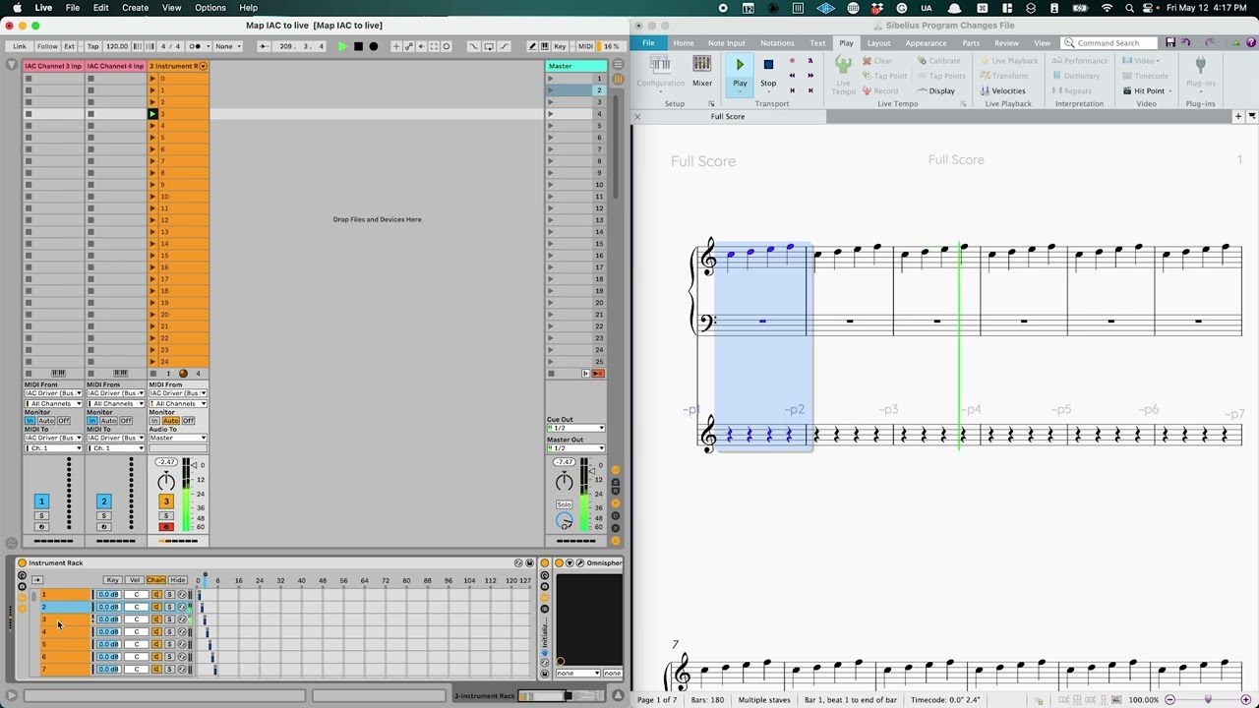1259x708 pixels.
Task: Toggle Instrument Rack device activator
Action: [22, 562]
